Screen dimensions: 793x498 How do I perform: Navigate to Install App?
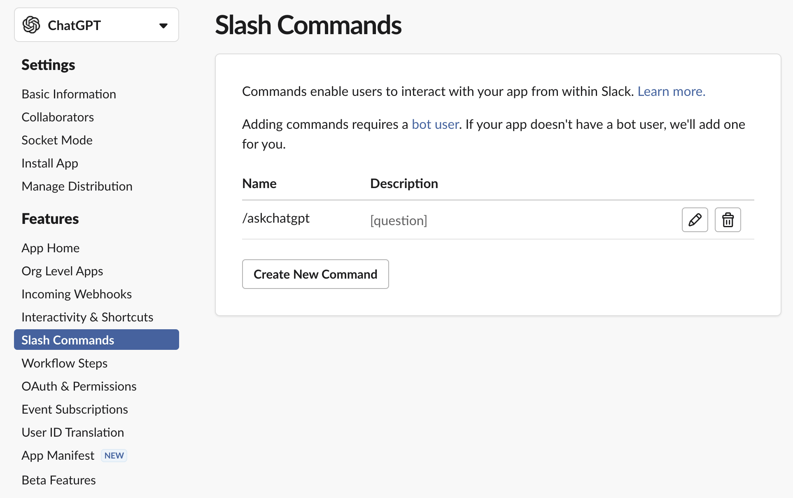[50, 163]
